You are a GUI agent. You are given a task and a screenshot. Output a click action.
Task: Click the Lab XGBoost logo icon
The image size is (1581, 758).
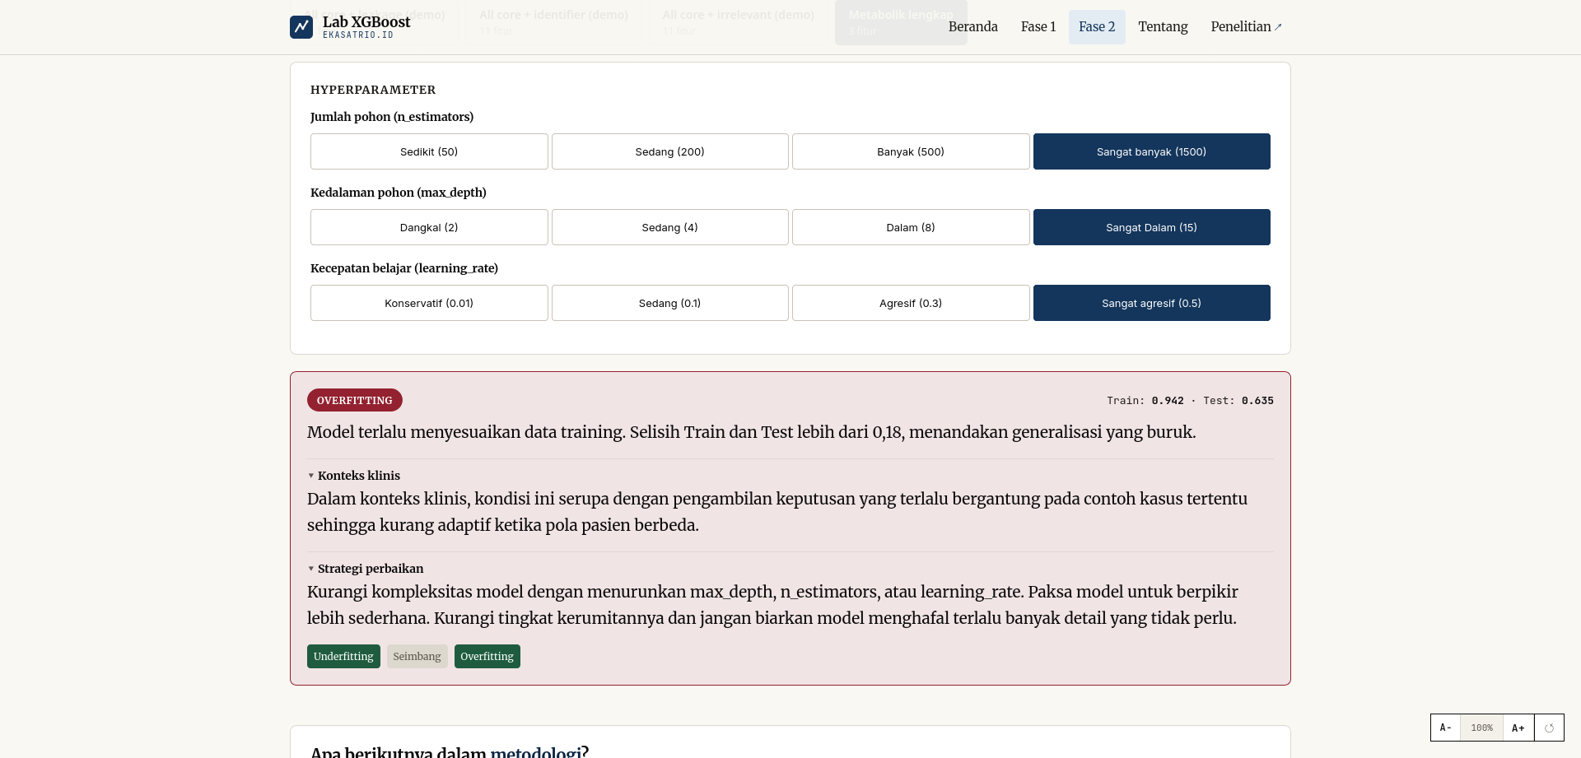301,27
